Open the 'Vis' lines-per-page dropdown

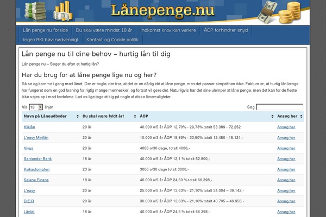pyautogui.click(x=36, y=107)
